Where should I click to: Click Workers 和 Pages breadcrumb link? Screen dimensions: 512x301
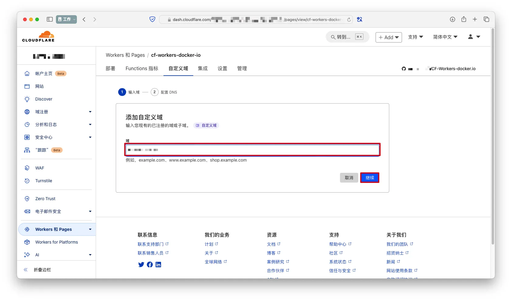point(125,55)
